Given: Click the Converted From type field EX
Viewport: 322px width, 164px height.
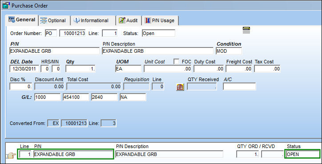Looking at the screenshot, I should click(53, 124).
